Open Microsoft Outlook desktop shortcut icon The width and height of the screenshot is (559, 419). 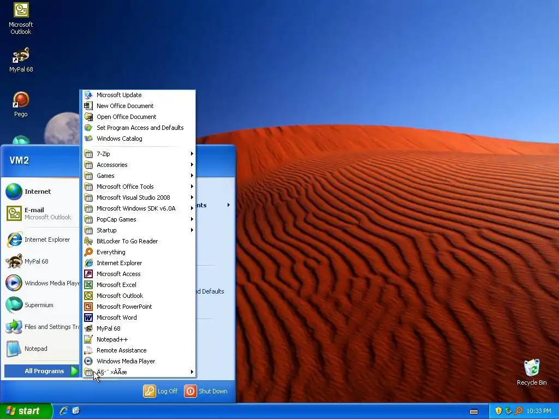pos(21,19)
